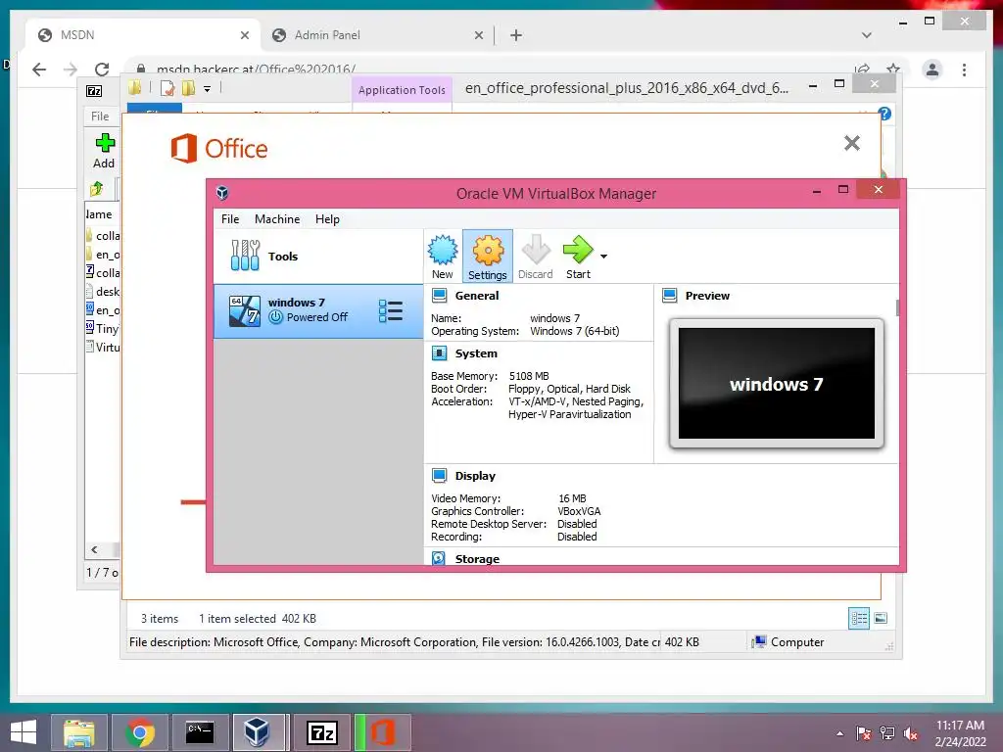1003x752 pixels.
Task: Open 7-Zip from the taskbar
Action: [321, 732]
